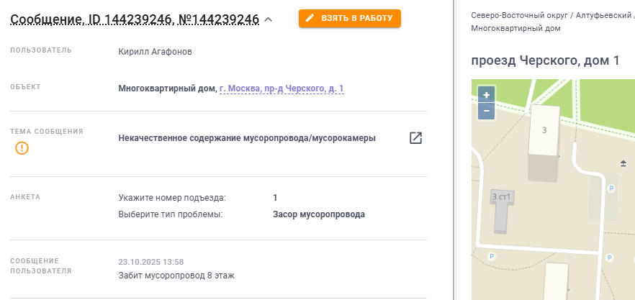The width and height of the screenshot is (635, 300).
Task: Click the small ferry-like marker icon on map
Action: [623, 164]
